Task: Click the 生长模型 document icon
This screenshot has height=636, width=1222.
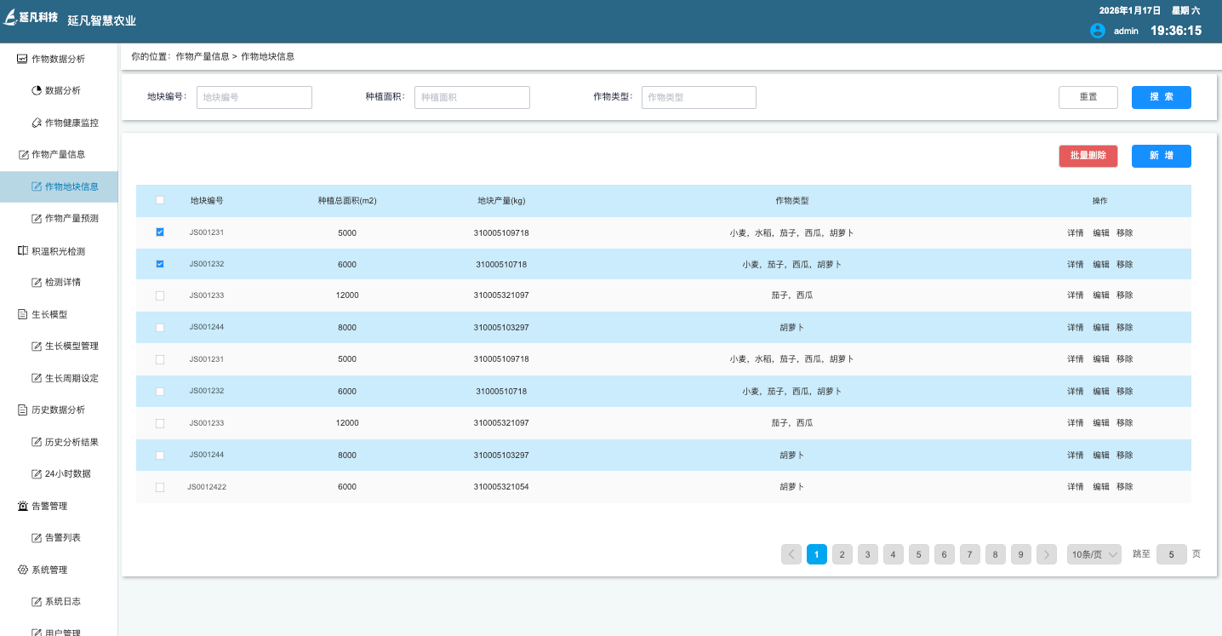Action: coord(22,314)
